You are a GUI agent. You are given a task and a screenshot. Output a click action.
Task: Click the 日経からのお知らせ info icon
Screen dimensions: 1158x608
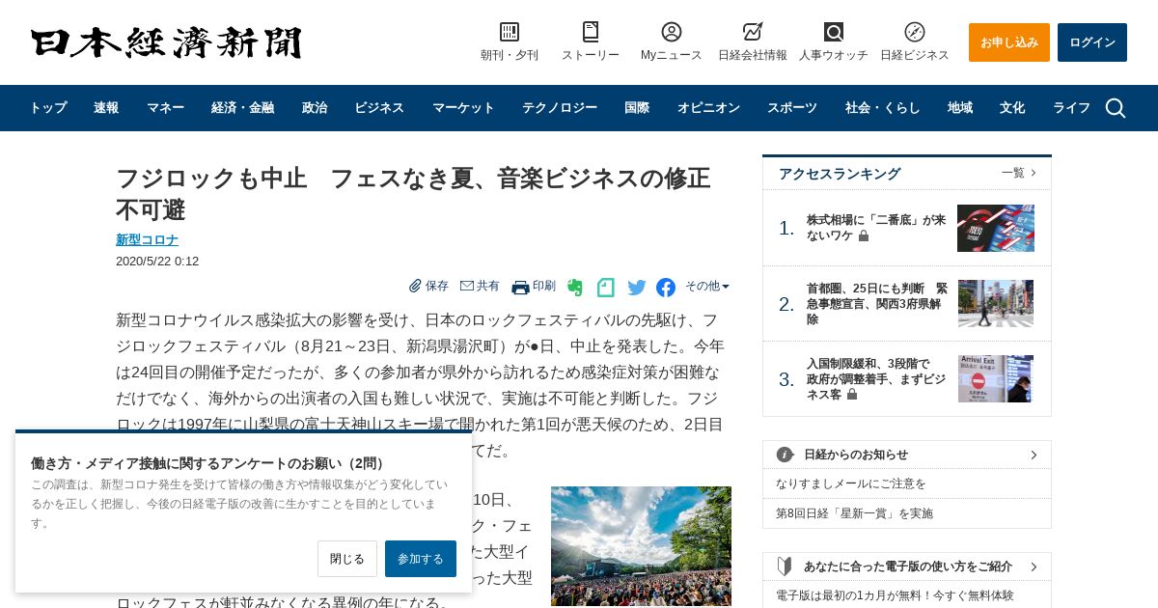786,455
